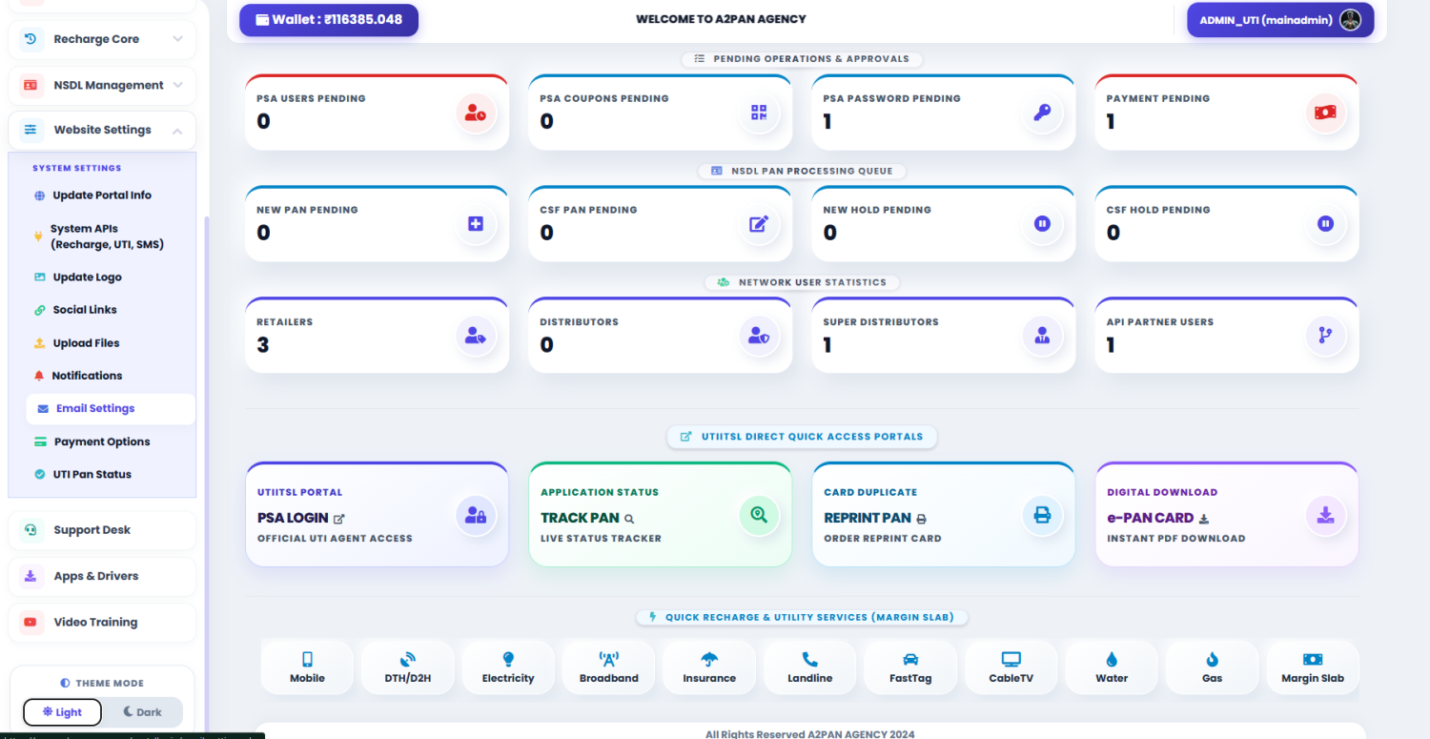This screenshot has height=739, width=1430.
Task: Click the PSA Password Pending key icon
Action: [x=1042, y=113]
